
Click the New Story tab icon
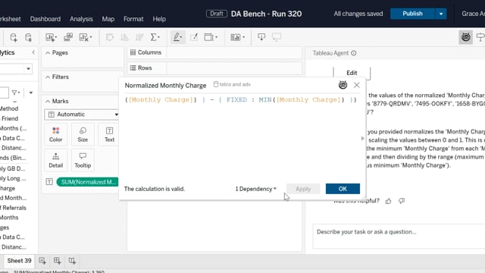72,261
